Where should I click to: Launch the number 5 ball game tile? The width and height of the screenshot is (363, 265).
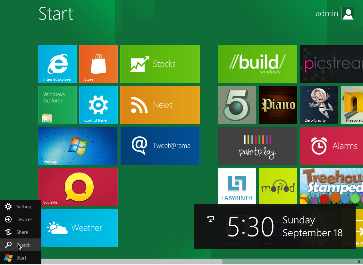[237, 105]
